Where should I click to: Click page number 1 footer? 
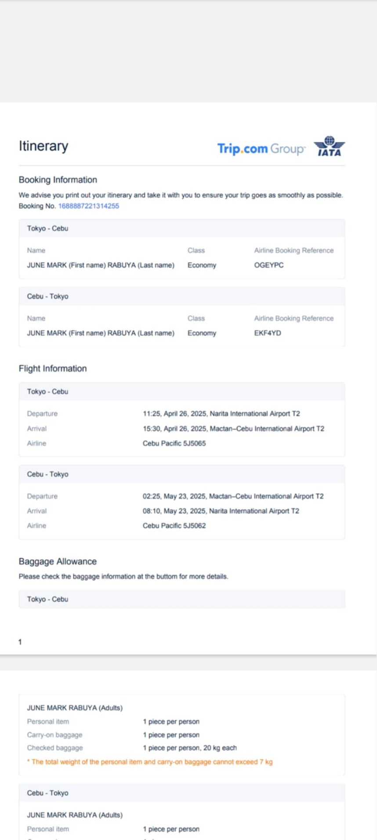point(20,642)
